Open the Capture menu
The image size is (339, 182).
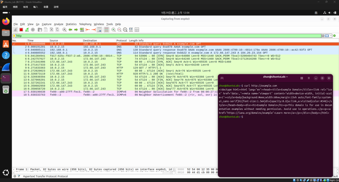tap(46, 24)
